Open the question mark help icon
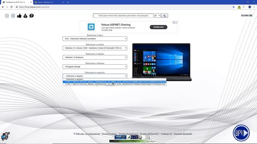Image resolution: width=257 pixels, height=144 pixels. coord(31,16)
